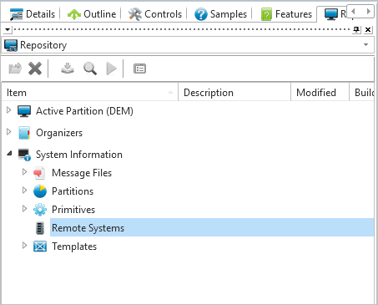Click the Install download toolbar icon
The image size is (378, 305).
click(x=68, y=69)
